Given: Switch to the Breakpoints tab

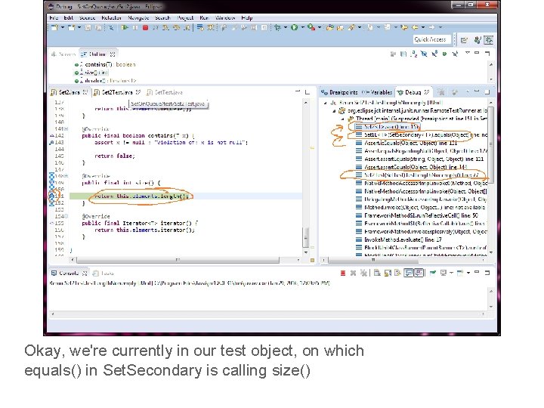Looking at the screenshot, I should click(340, 92).
